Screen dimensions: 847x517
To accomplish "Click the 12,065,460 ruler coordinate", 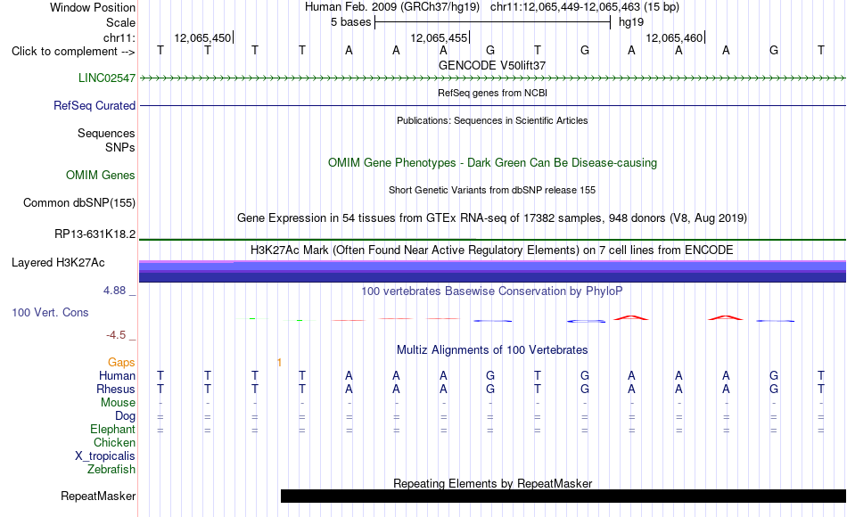I will [x=674, y=37].
